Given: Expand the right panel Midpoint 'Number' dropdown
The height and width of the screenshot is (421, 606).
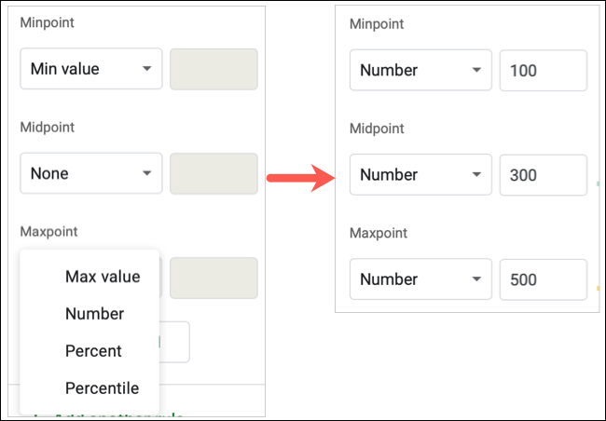Looking at the screenshot, I should coord(420,174).
